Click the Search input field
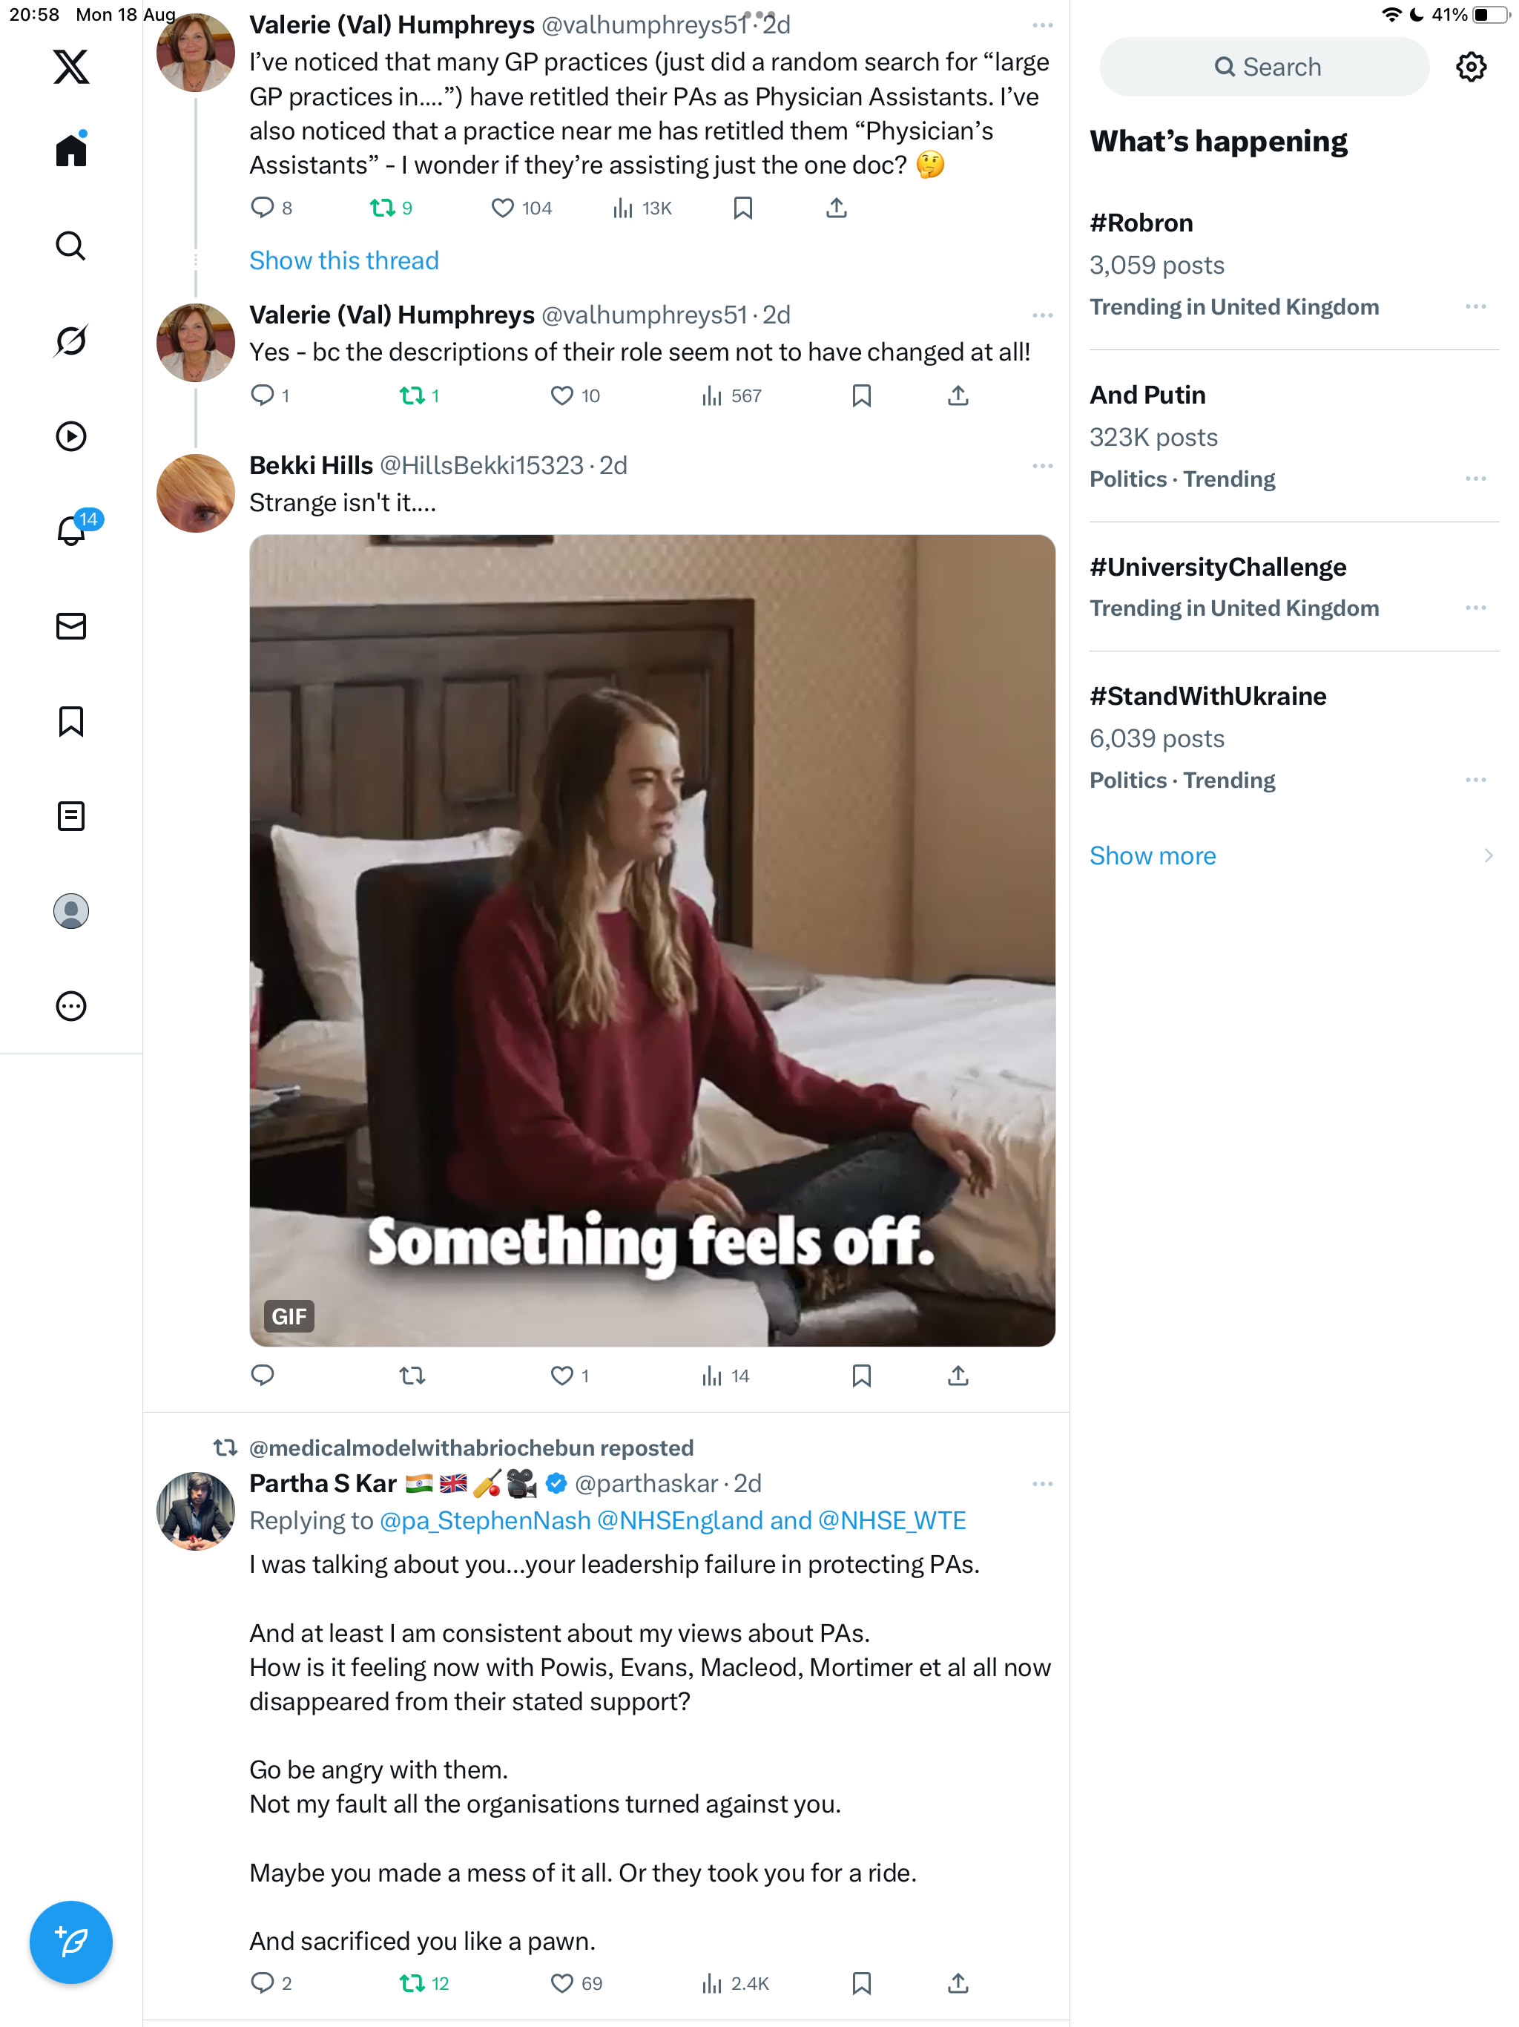 pos(1265,67)
